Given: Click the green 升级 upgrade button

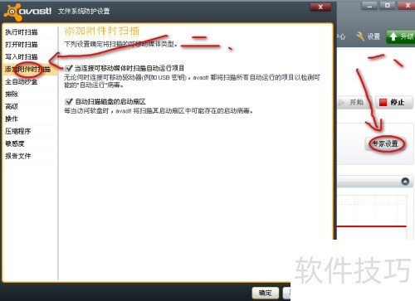Looking at the screenshot, I should 401,36.
